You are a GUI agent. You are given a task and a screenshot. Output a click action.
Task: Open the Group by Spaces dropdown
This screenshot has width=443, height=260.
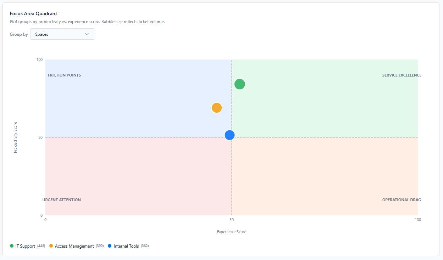click(62, 34)
